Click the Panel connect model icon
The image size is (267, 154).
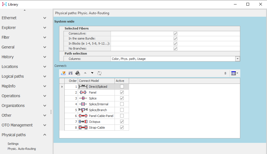pyautogui.click(x=83, y=92)
